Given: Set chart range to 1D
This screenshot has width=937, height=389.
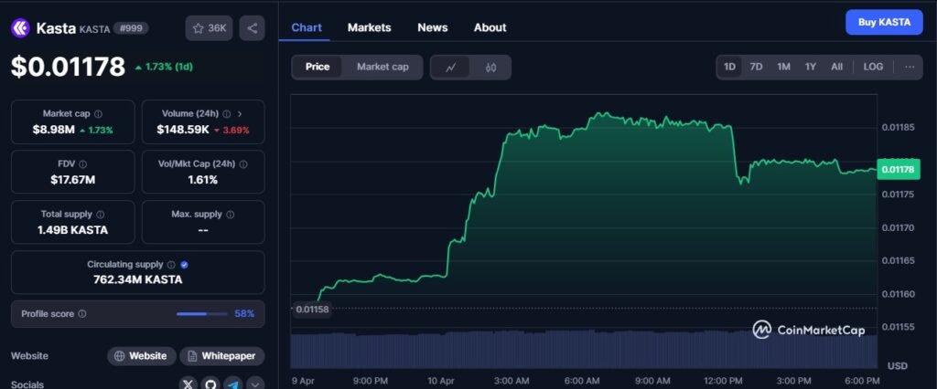Looking at the screenshot, I should (729, 67).
